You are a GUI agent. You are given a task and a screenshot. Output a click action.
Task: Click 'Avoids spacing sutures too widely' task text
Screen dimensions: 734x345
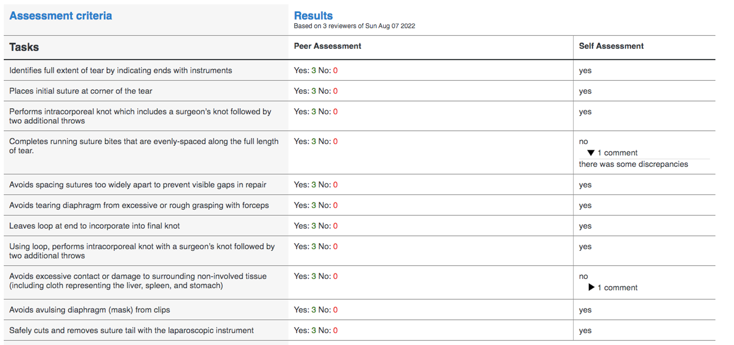137,185
